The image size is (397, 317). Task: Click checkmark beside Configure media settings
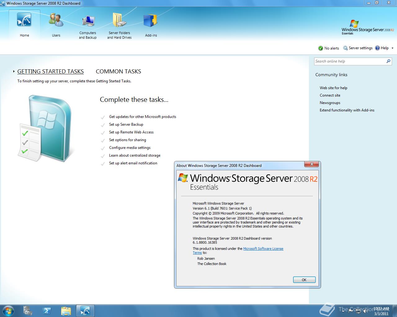(x=103, y=148)
